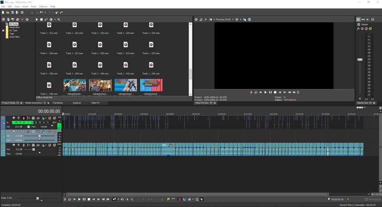Click the Undo arrow in toolbar
This screenshot has width=382, height=207.
click(41, 12)
